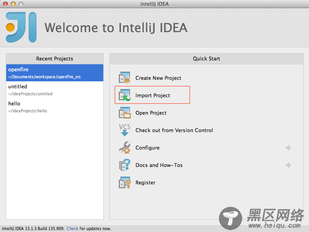This screenshot has width=309, height=232.
Task: Minimize the window with yellow button
Action: pyautogui.click(x=13, y=4)
